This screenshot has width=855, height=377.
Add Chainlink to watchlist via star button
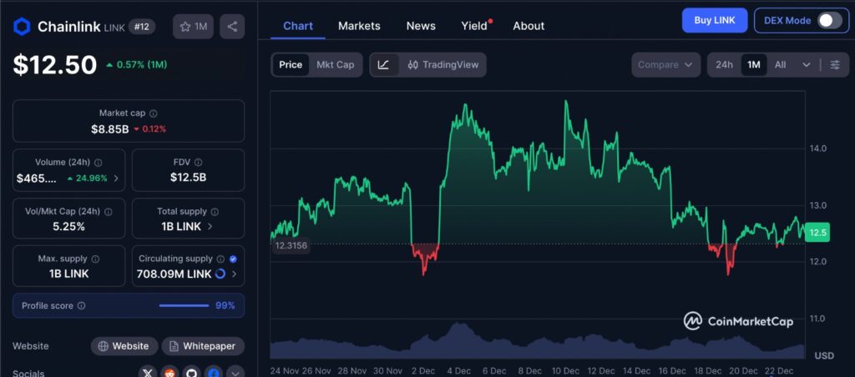click(x=193, y=26)
